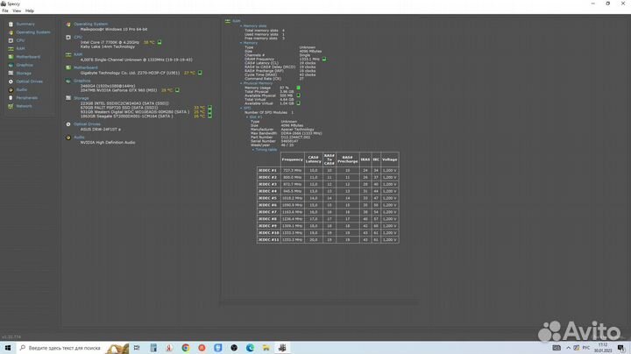Click the summary panel Optical Drives disc icon
The width and height of the screenshot is (631, 354).
tap(68, 124)
